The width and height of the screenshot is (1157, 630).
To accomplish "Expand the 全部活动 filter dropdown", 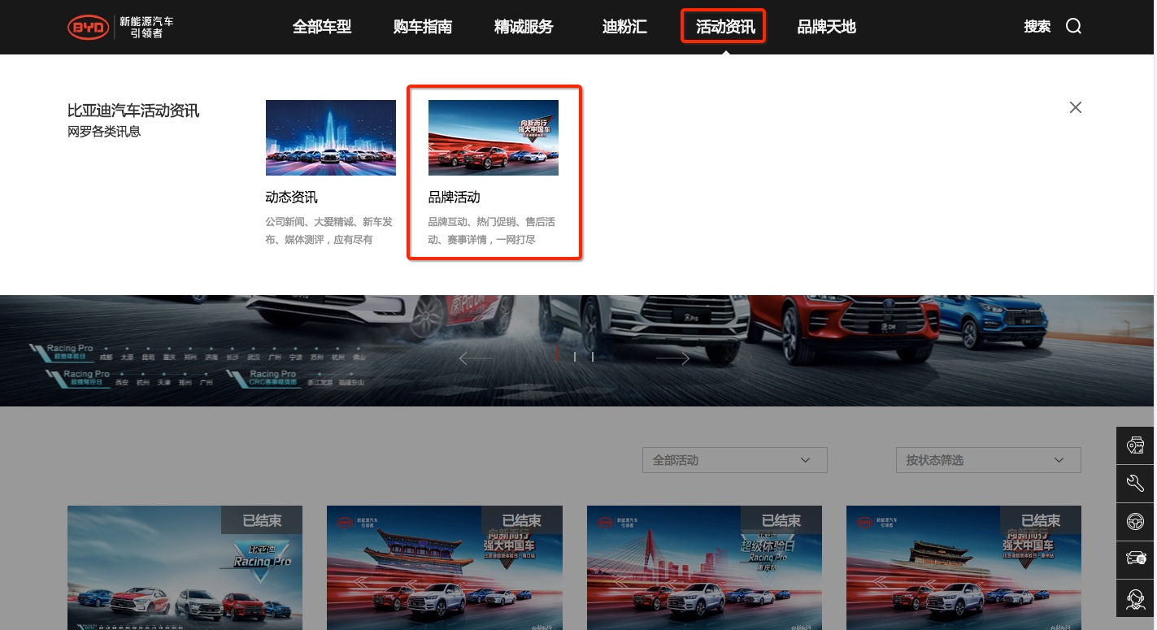I will pos(734,460).
